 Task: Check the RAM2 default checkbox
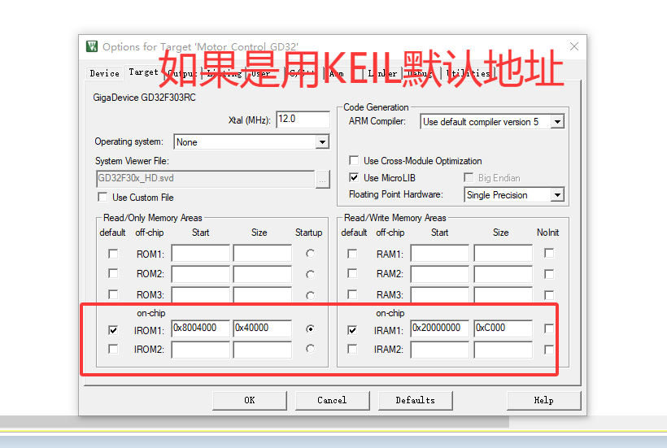(x=352, y=273)
